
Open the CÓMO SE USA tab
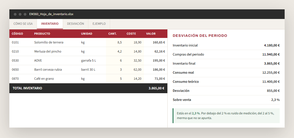point(23,24)
